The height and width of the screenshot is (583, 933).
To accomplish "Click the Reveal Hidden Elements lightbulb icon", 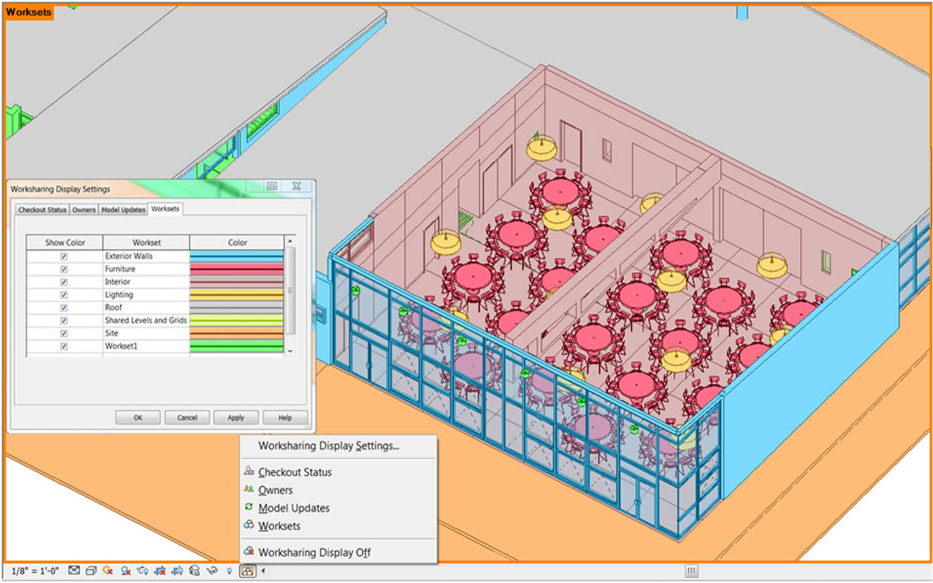I will click(x=228, y=571).
